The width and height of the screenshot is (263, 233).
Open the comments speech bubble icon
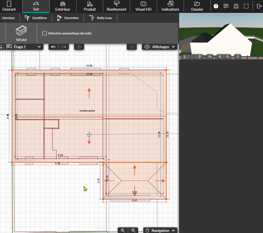[x=226, y=6]
